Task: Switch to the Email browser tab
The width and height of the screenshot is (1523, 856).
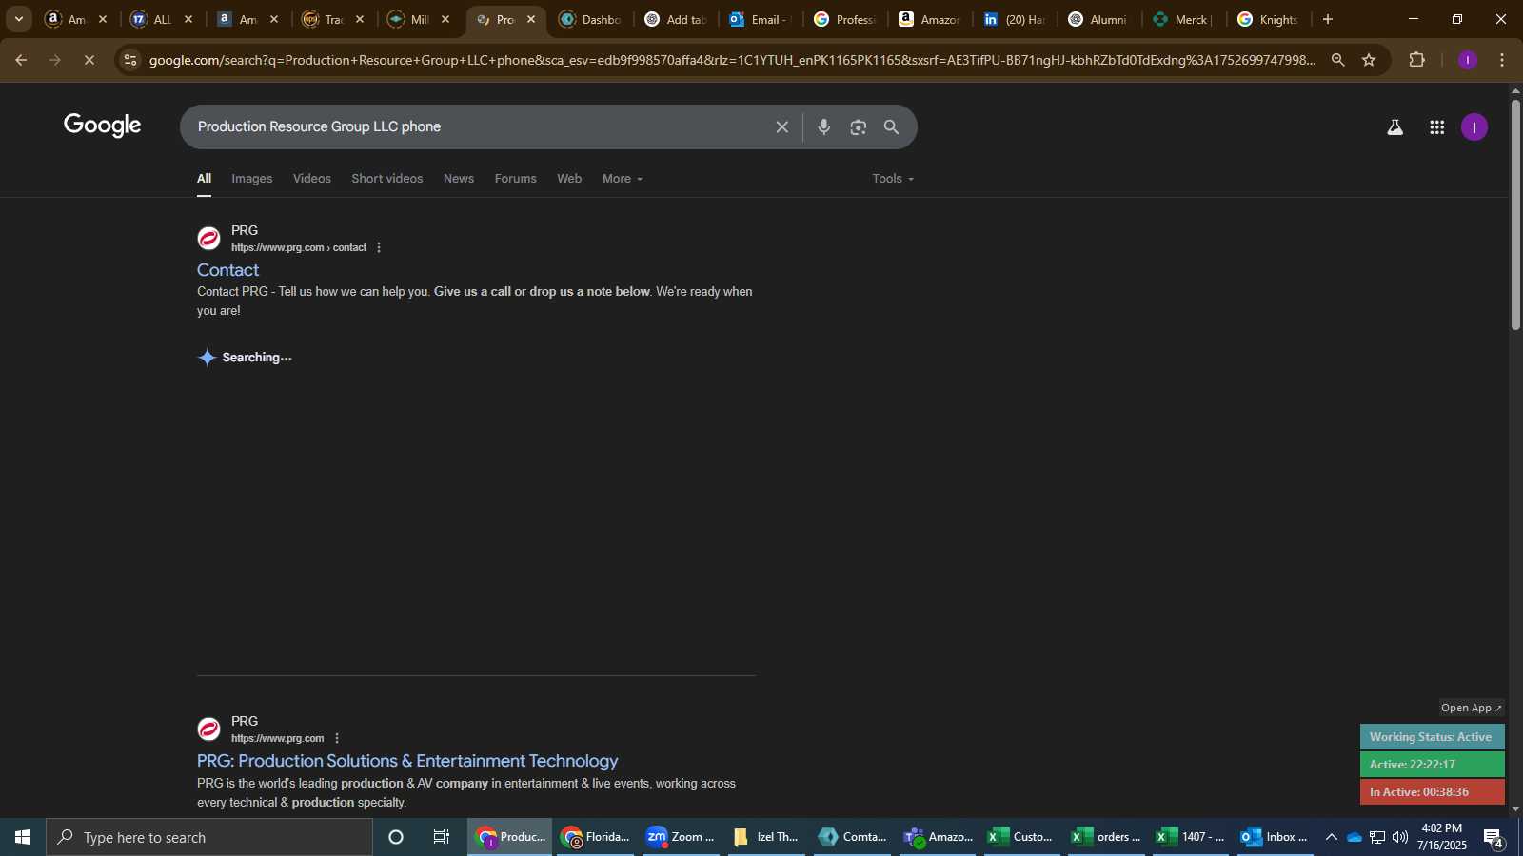Action: pyautogui.click(x=761, y=19)
